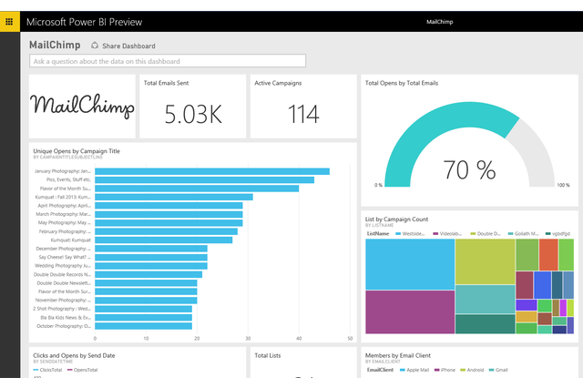Click the Double Double Records label
This screenshot has width=583, height=388.
62,275
